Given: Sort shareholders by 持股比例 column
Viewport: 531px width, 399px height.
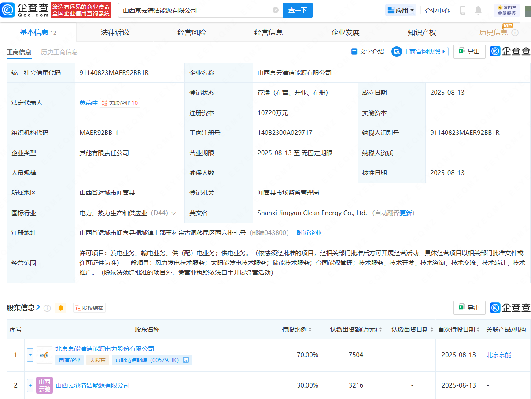Looking at the screenshot, I should click(x=297, y=329).
